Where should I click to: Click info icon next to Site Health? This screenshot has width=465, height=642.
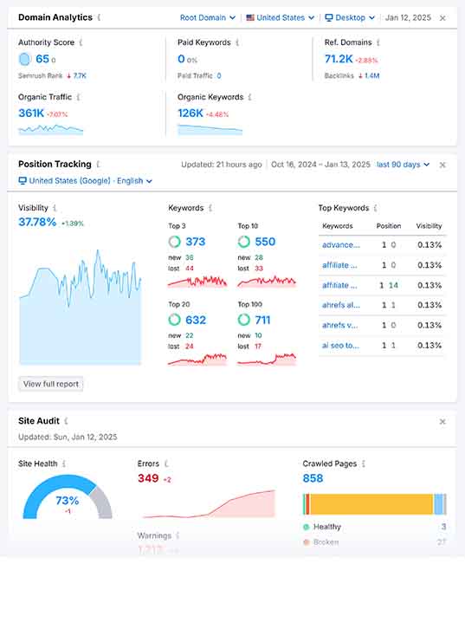point(64,464)
